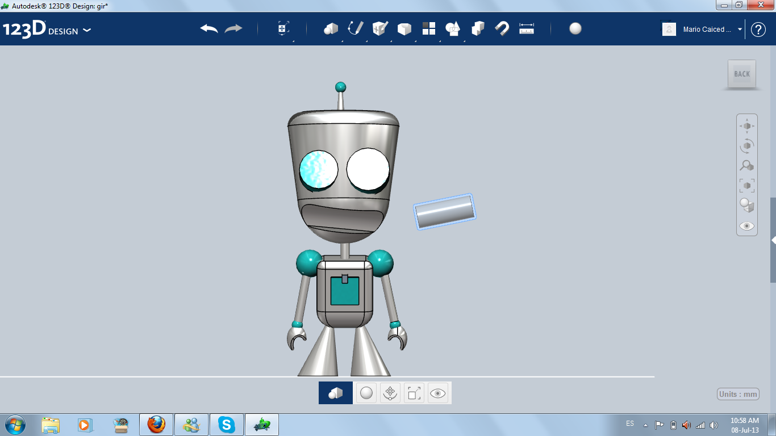Select the Orbit navigation tool
The image size is (776, 436).
point(747,145)
